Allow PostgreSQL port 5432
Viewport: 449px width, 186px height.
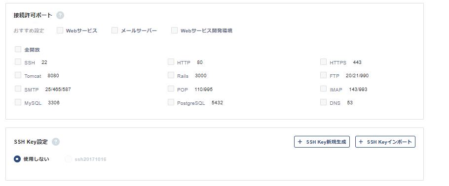point(171,102)
